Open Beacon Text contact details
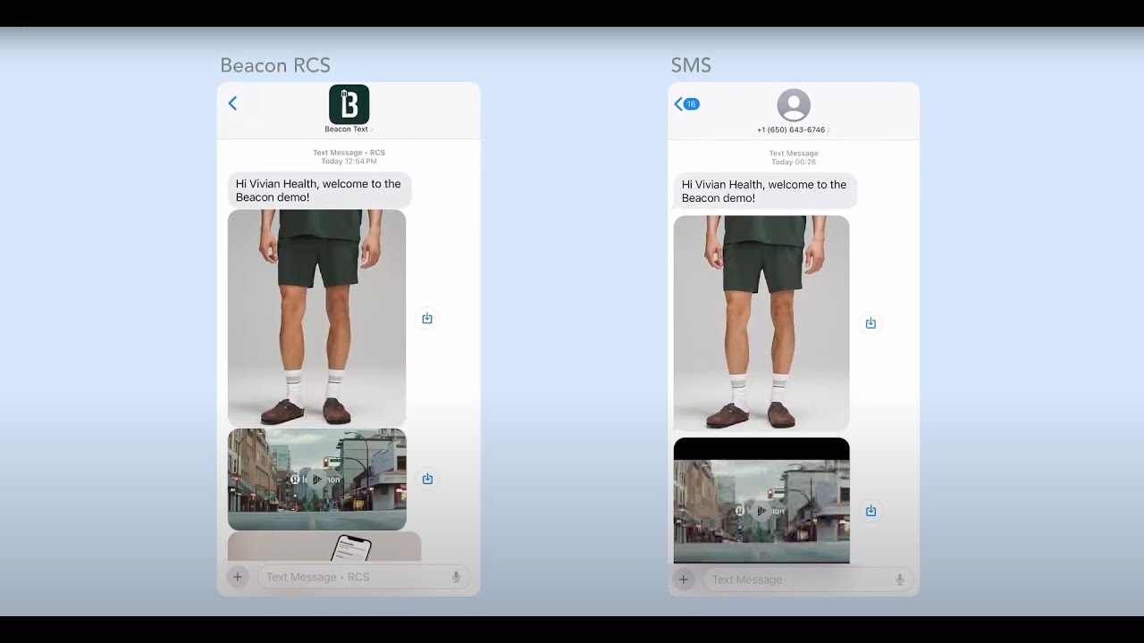This screenshot has width=1144, height=643. pyautogui.click(x=349, y=129)
